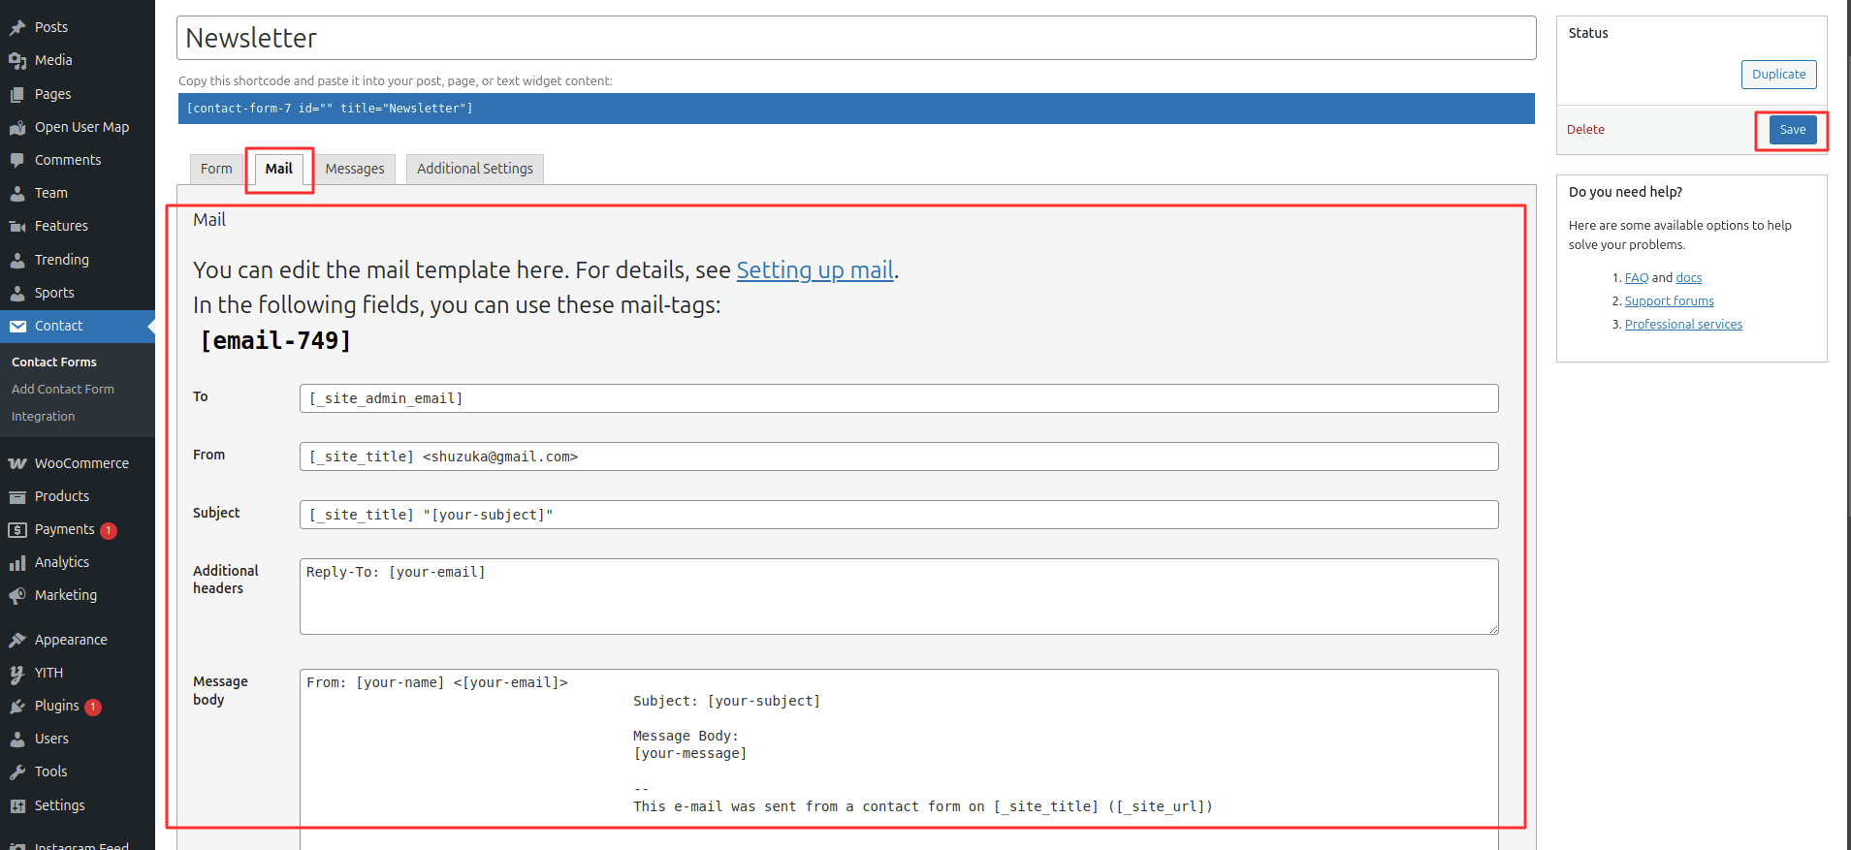Image resolution: width=1851 pixels, height=850 pixels.
Task: Click the Sports icon in sidebar
Action: (x=17, y=293)
